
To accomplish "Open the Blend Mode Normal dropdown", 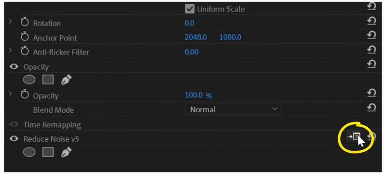I will coord(233,109).
